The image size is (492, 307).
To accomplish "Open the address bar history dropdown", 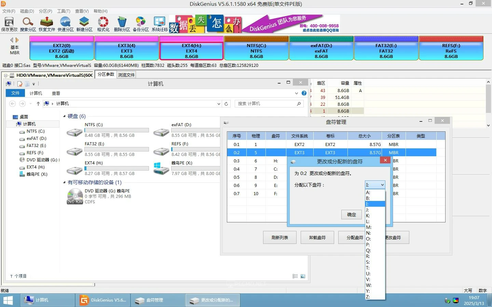I will pyautogui.click(x=219, y=104).
